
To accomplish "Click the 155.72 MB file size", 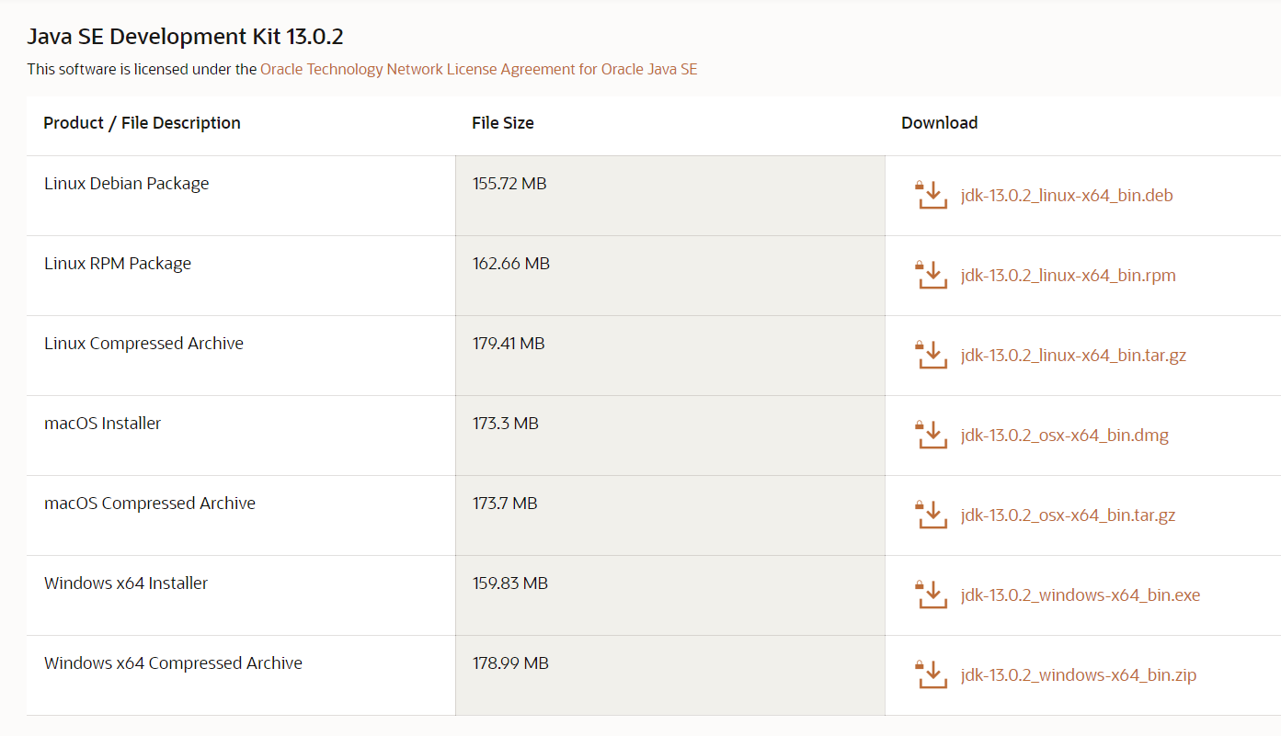I will 509,184.
